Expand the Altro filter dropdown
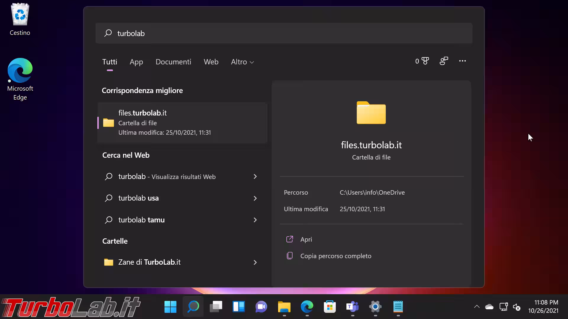 [242, 62]
